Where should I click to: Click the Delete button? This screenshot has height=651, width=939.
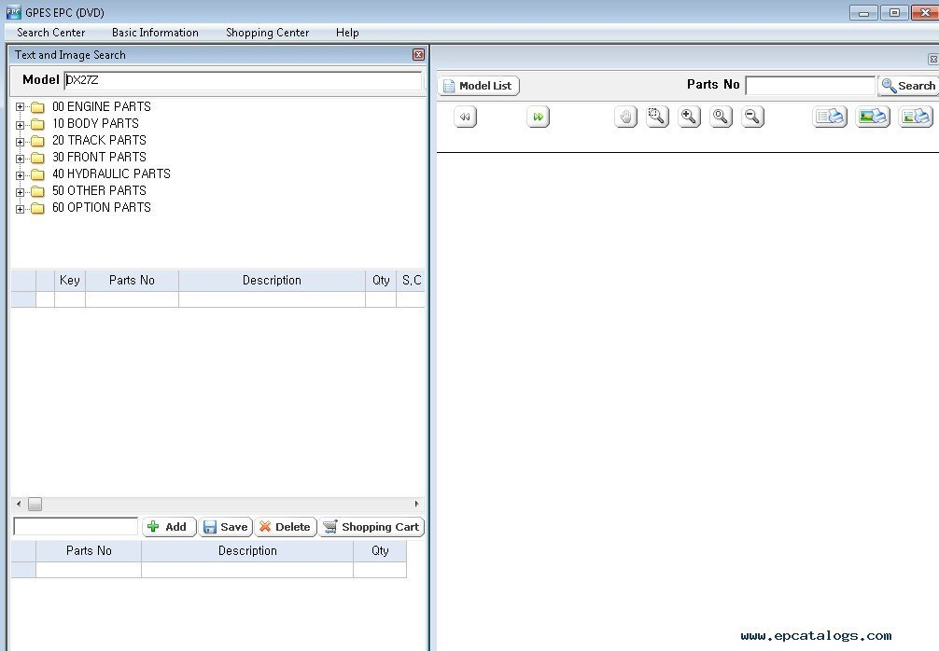coord(286,527)
